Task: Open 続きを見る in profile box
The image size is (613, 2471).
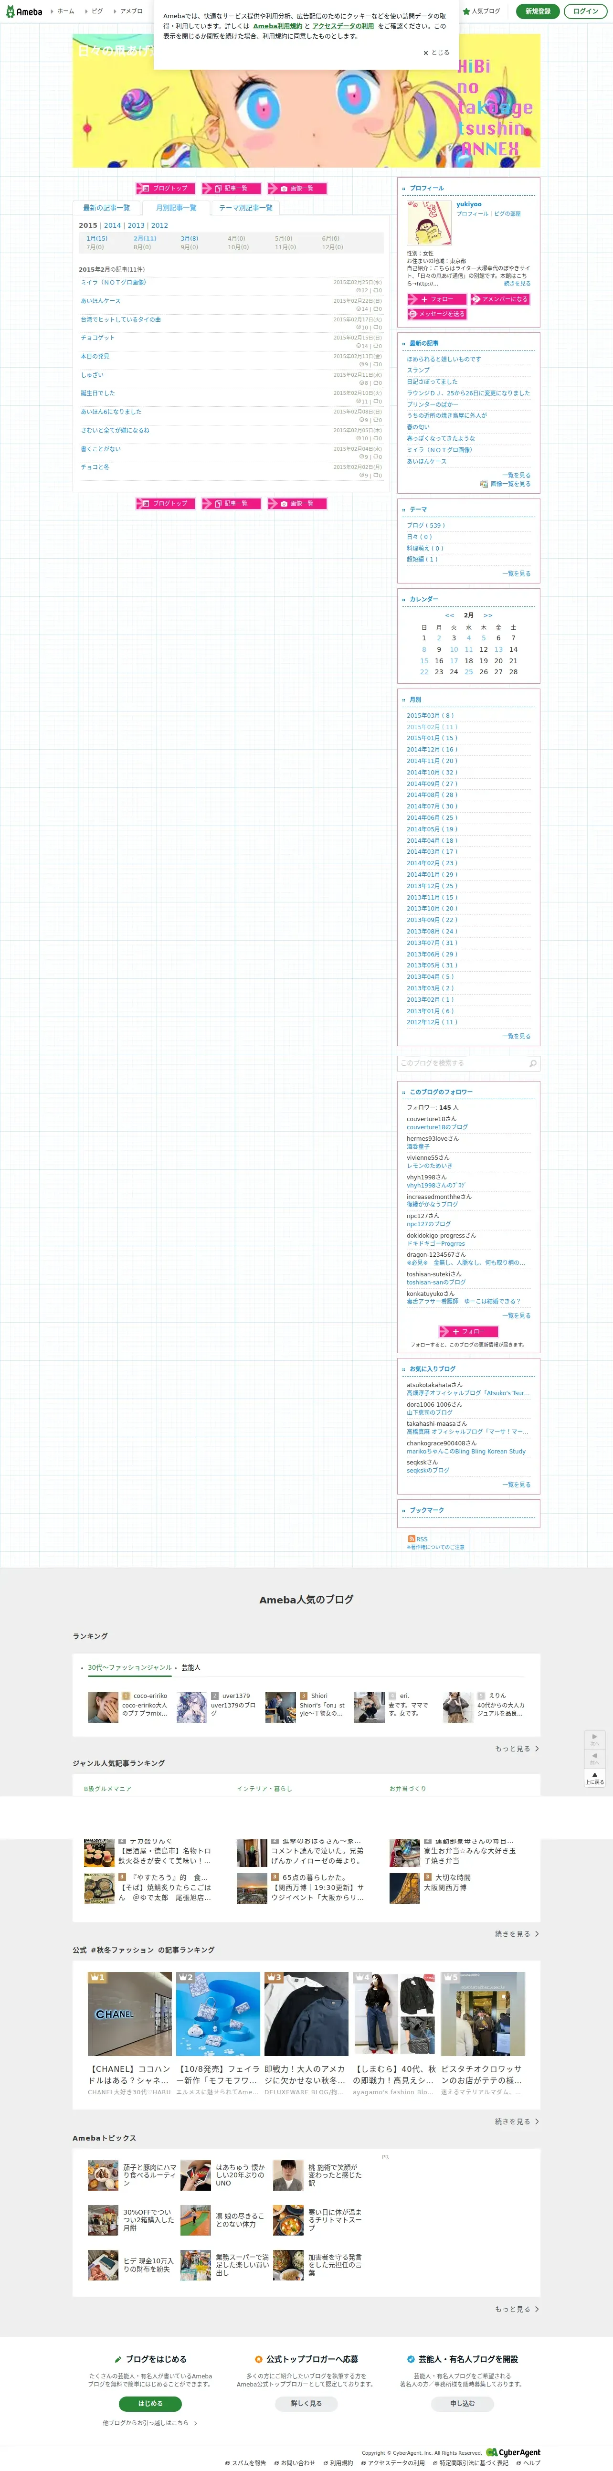Action: point(517,284)
